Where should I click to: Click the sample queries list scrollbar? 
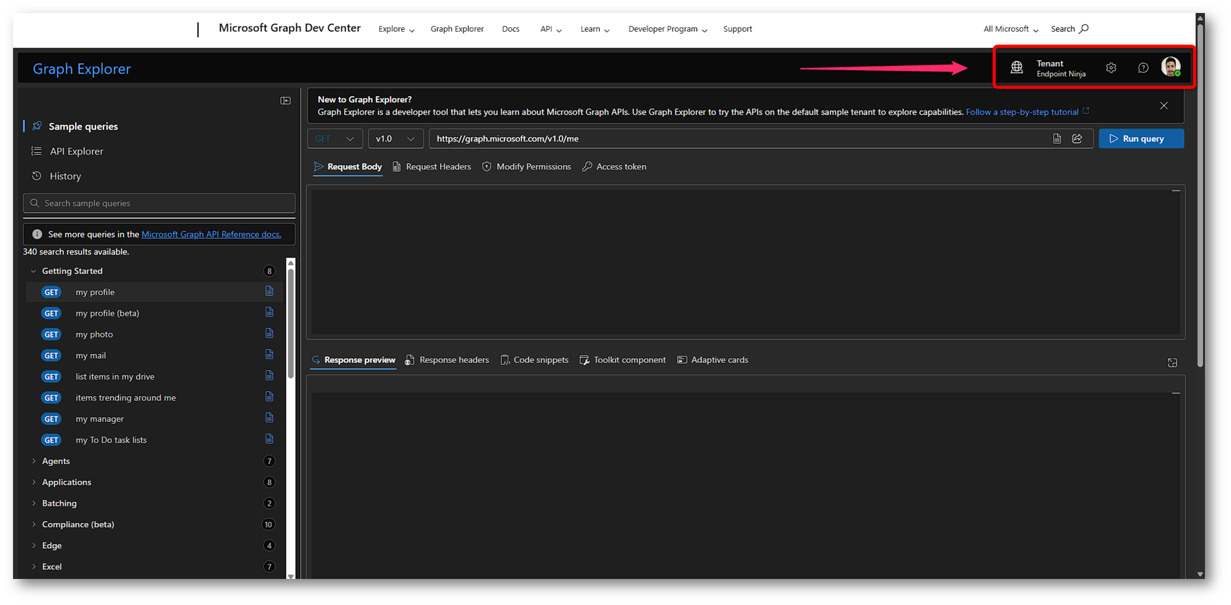coord(290,323)
